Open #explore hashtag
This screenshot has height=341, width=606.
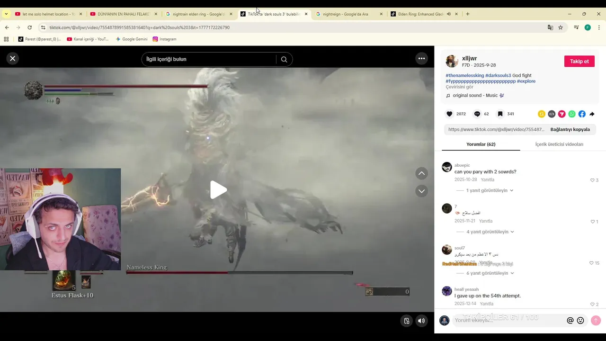tap(526, 81)
